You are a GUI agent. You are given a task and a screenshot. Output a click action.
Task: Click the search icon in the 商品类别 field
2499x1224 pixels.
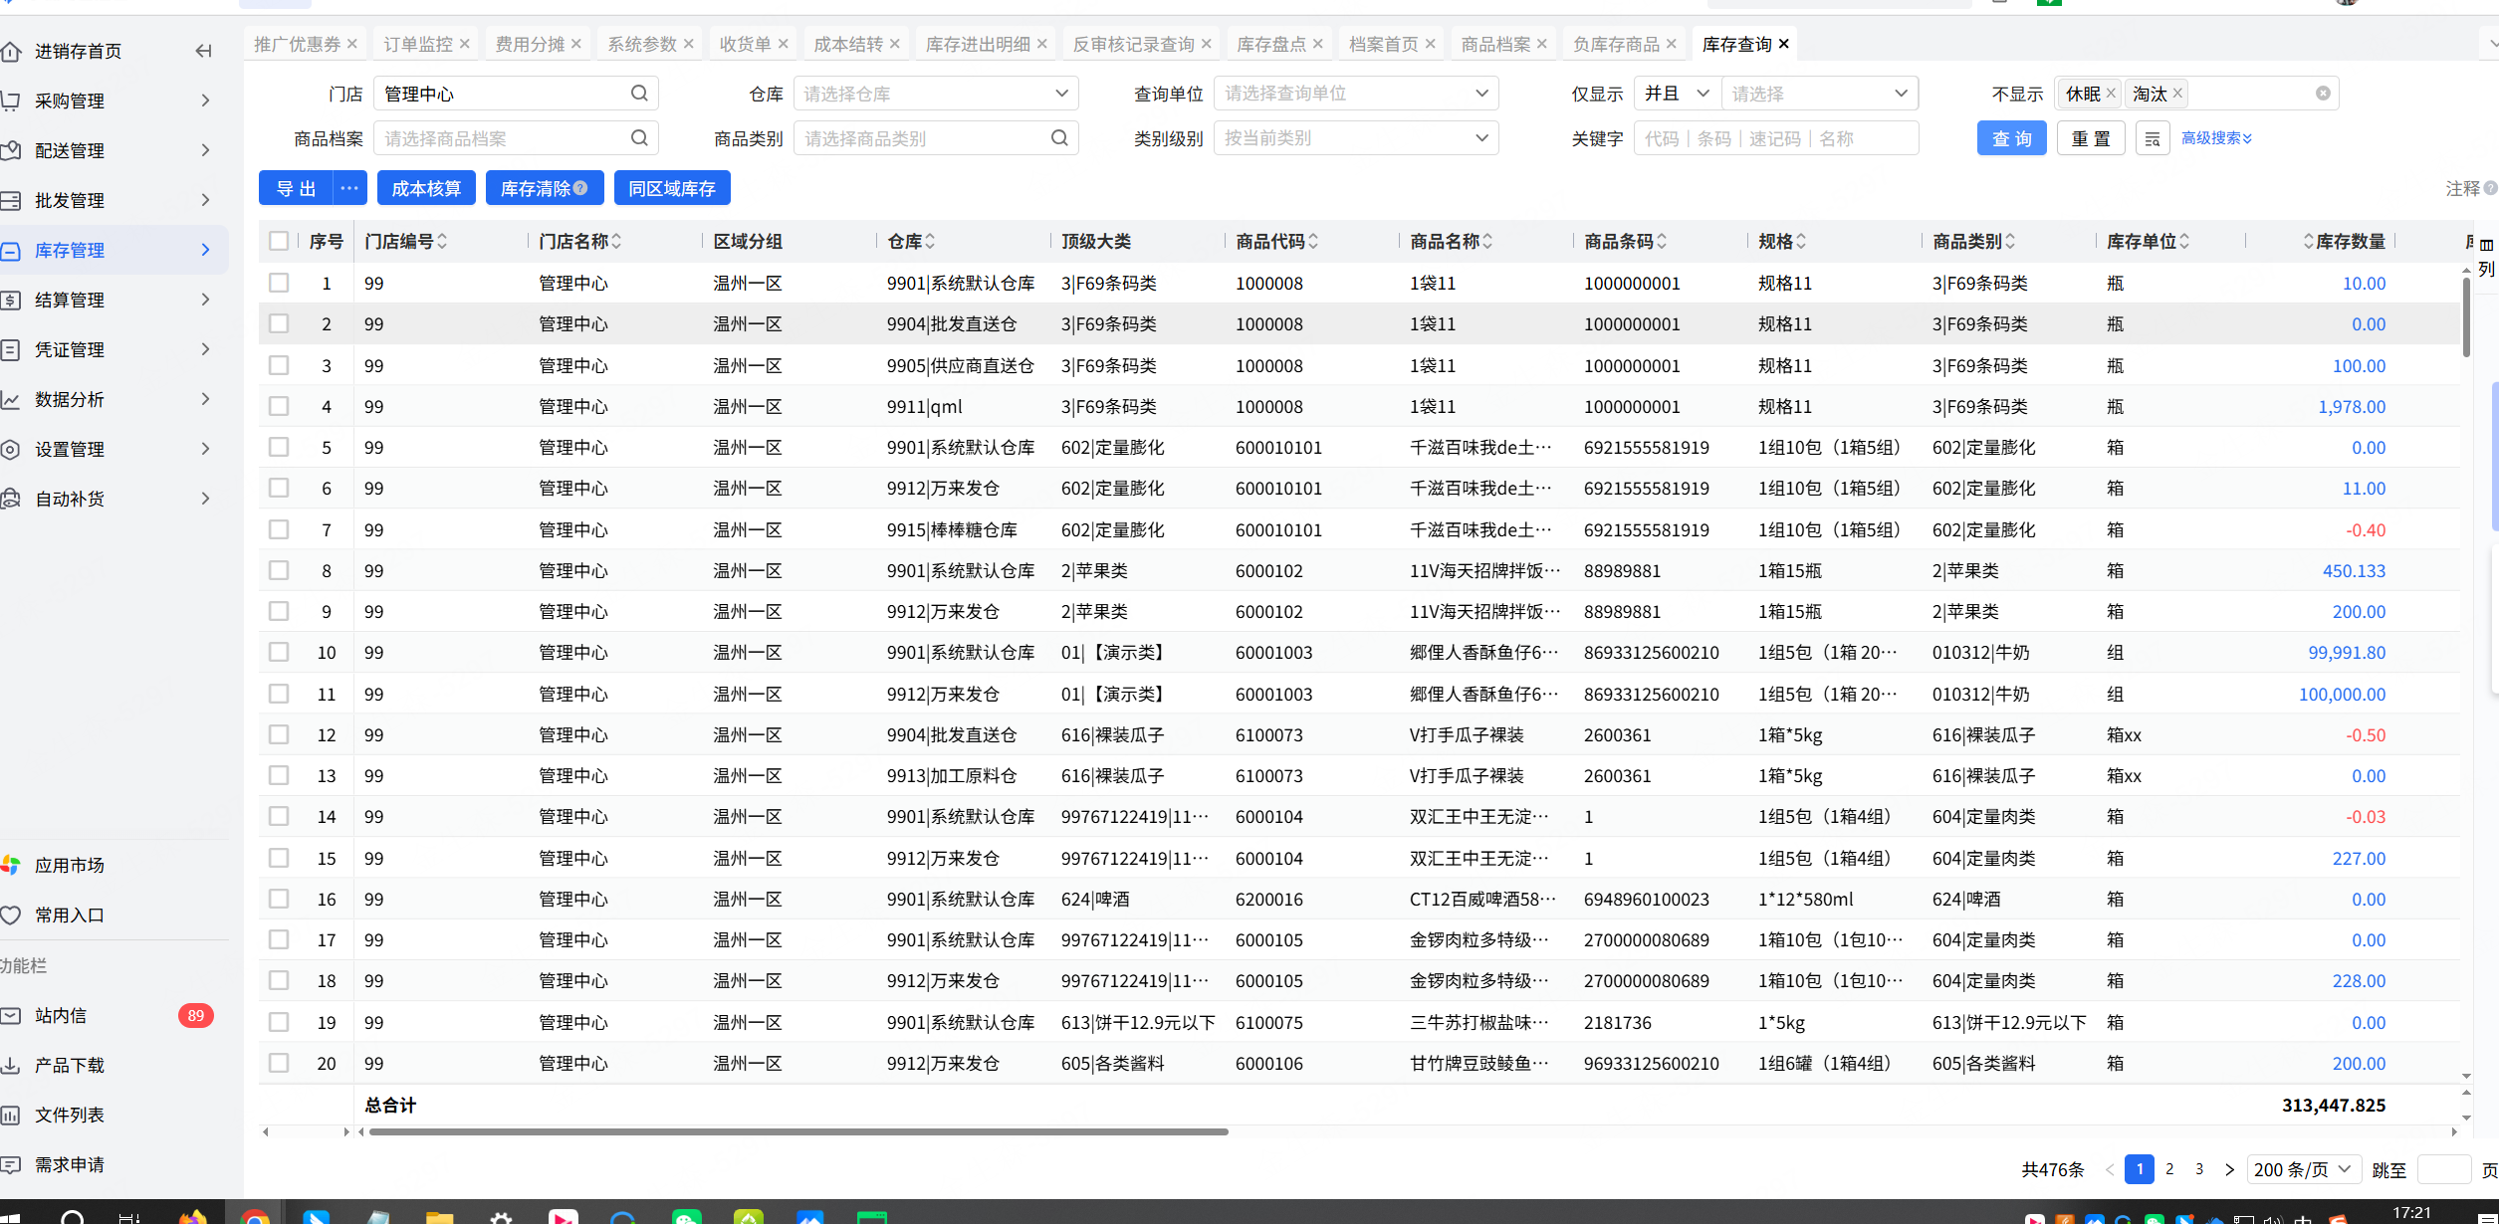tap(1059, 138)
